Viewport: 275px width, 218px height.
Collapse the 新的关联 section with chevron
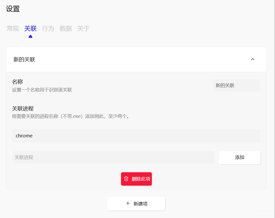(x=252, y=59)
